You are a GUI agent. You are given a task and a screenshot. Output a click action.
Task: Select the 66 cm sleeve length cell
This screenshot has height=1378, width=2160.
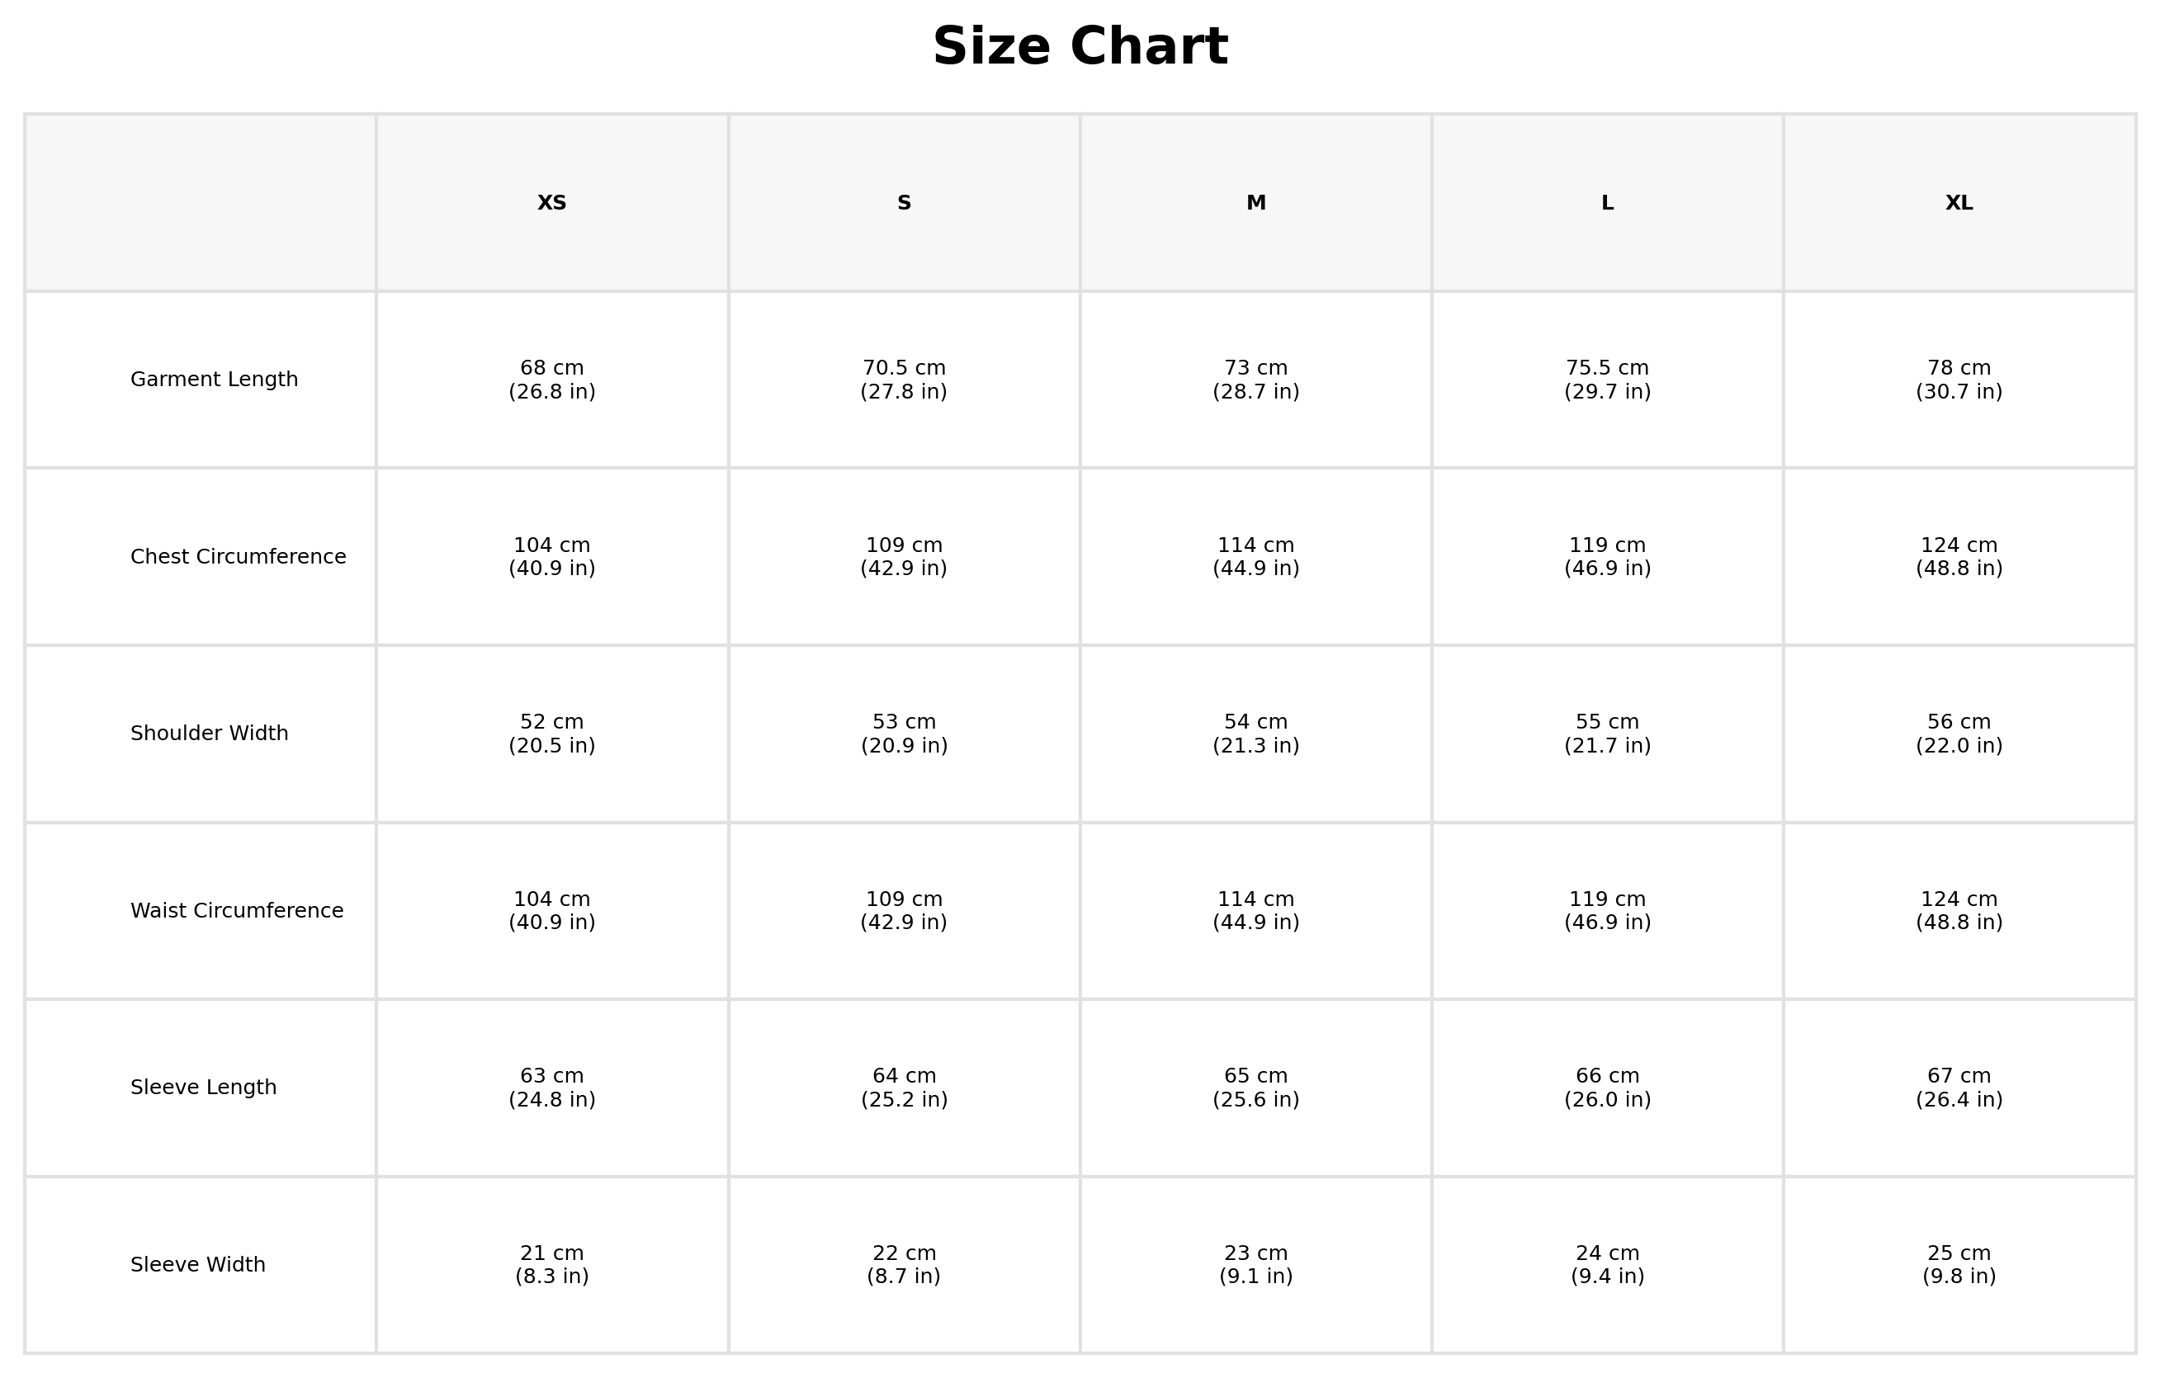click(1608, 1088)
